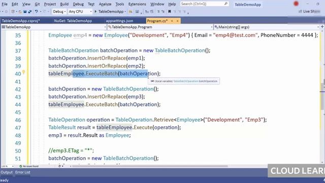The width and height of the screenshot is (325, 183).
Task: Click the code cleanup broom icon near status
Action: (59, 166)
